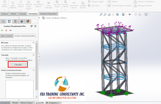Open External Loads Advisor
The image size is (161, 104).
pyautogui.click(x=28, y=5)
